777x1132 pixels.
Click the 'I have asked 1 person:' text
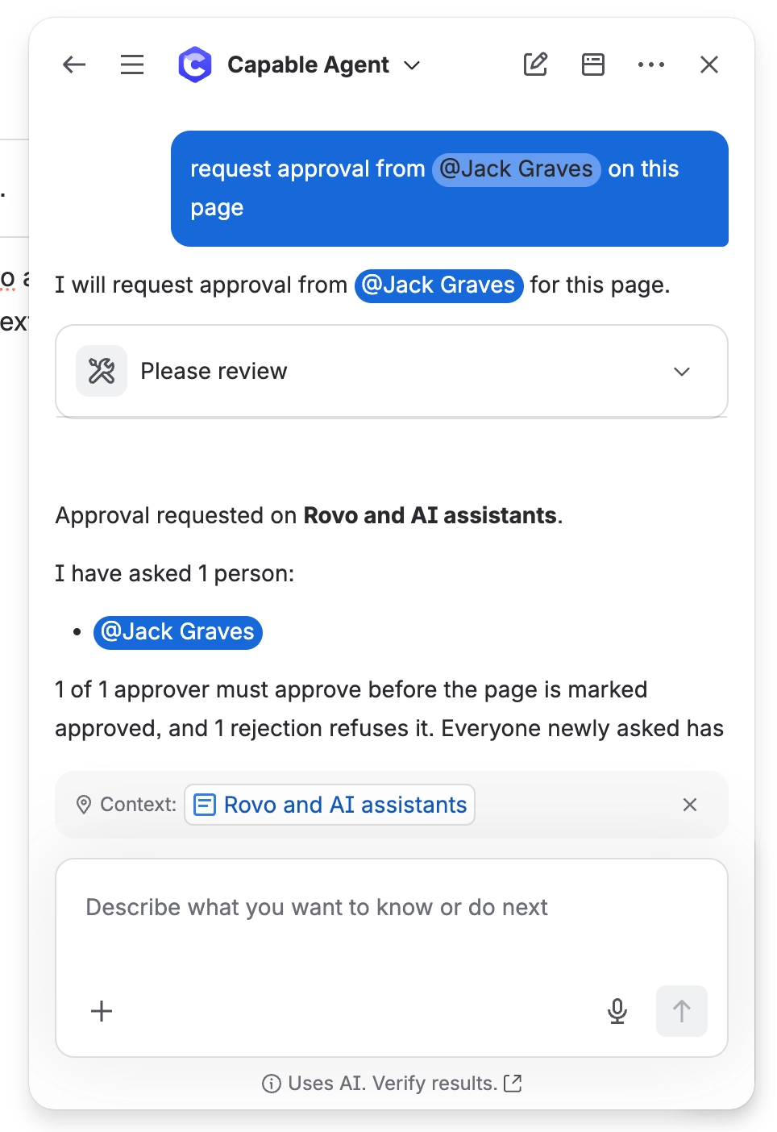[x=175, y=573]
